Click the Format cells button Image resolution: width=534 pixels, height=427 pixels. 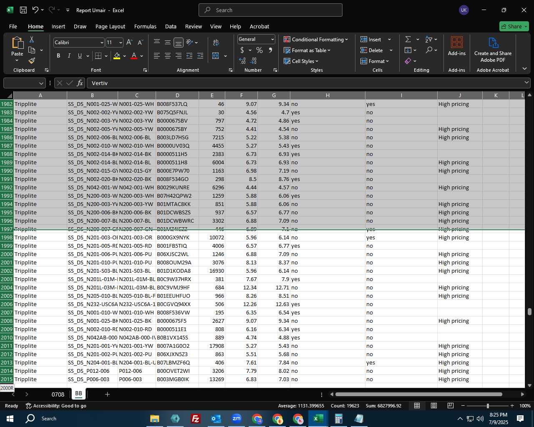[x=375, y=61]
